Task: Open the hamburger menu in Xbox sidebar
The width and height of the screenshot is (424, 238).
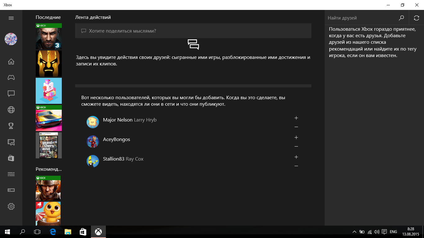Action: point(11,18)
